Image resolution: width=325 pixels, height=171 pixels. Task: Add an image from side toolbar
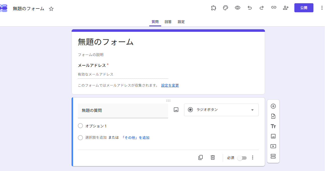[273, 136]
